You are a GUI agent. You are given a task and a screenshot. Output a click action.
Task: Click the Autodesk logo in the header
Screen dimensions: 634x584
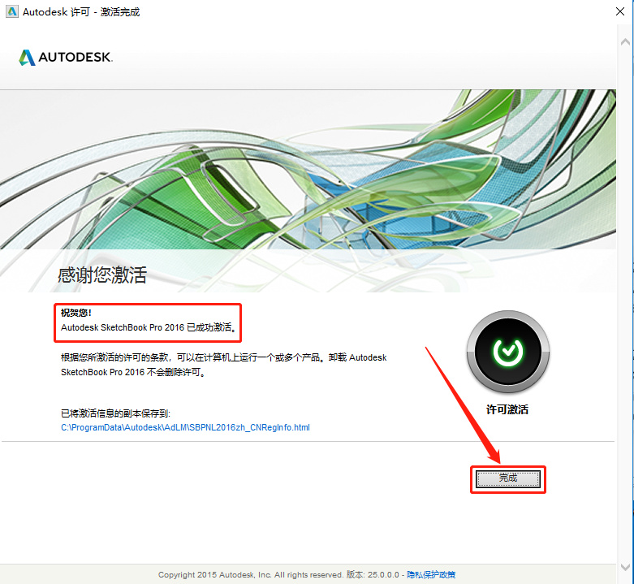[66, 58]
